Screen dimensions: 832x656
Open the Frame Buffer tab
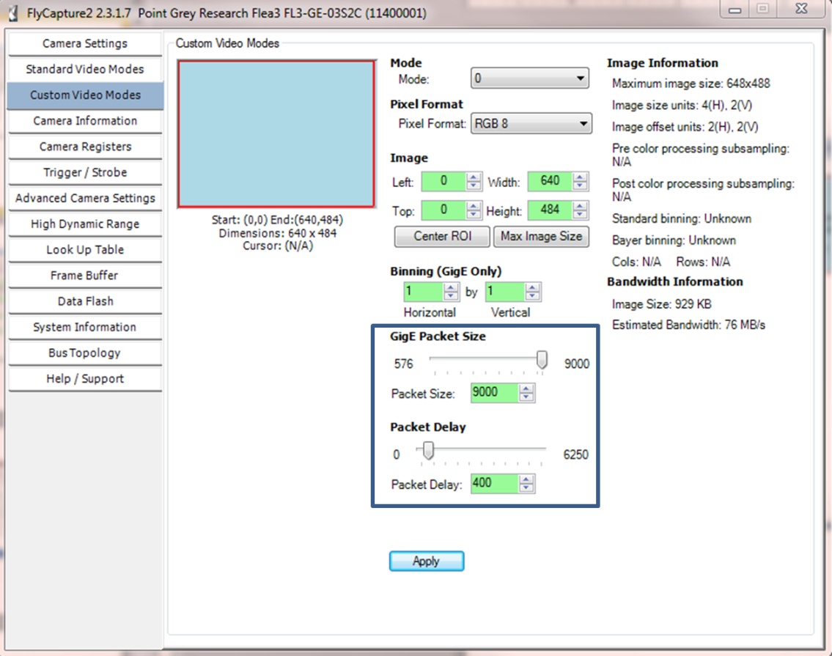click(85, 276)
